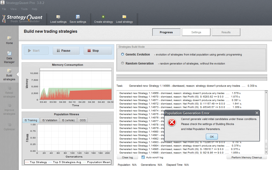272x170 pixels.
Task: Select the IS Training fitness tab
Action: (31, 120)
